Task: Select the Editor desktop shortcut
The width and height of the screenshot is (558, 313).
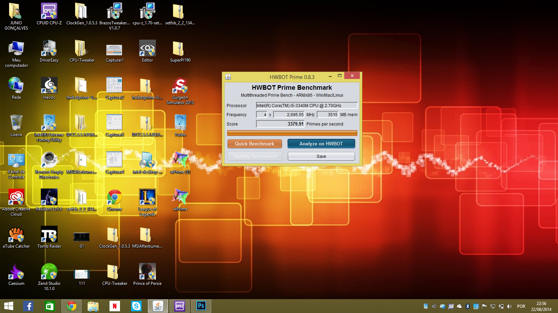Action: coord(148,51)
